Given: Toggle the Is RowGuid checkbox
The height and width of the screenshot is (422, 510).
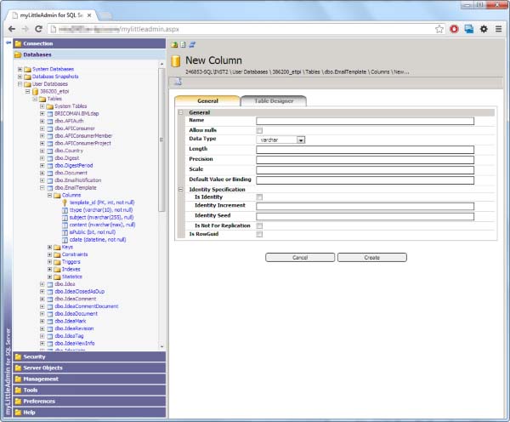Looking at the screenshot, I should 259,234.
